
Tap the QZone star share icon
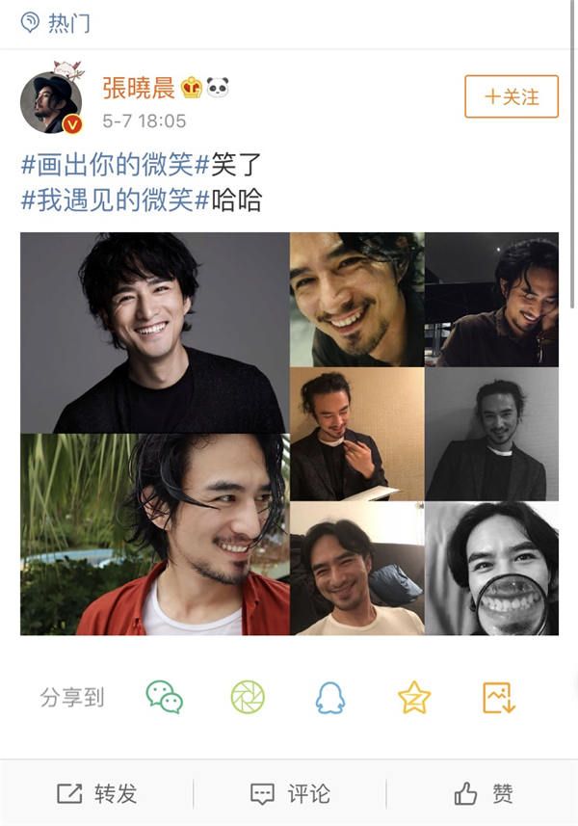[414, 697]
